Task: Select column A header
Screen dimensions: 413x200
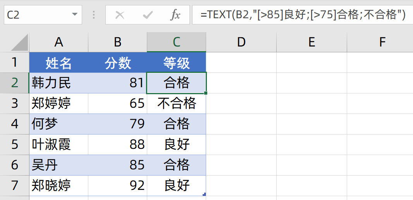Action: pyautogui.click(x=59, y=42)
